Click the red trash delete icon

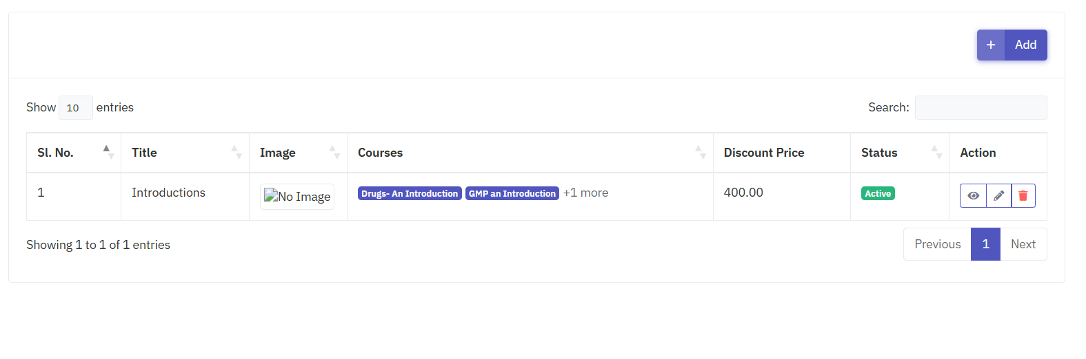point(1023,196)
